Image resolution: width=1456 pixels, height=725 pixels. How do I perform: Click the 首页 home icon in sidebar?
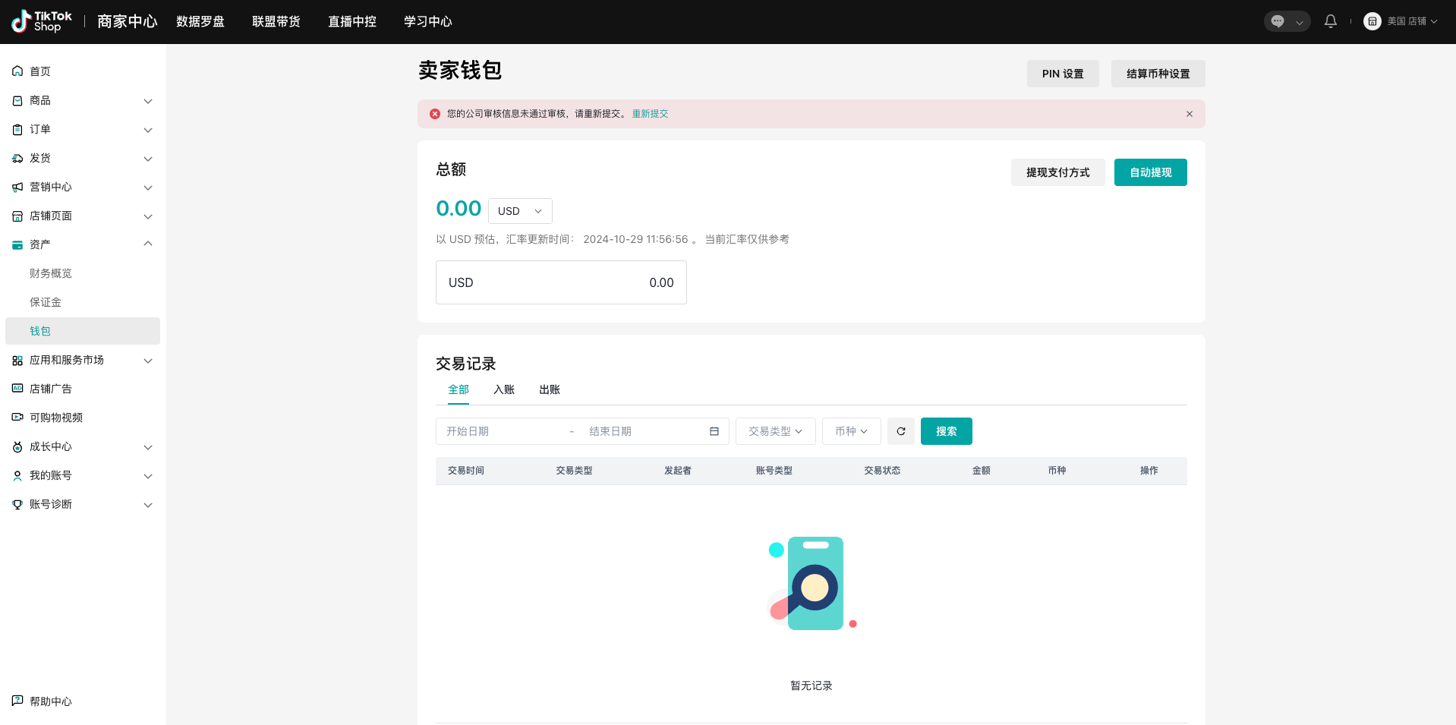[x=17, y=71]
